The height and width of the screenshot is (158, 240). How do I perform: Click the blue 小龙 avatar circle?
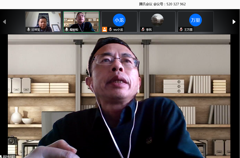pyautogui.click(x=119, y=20)
